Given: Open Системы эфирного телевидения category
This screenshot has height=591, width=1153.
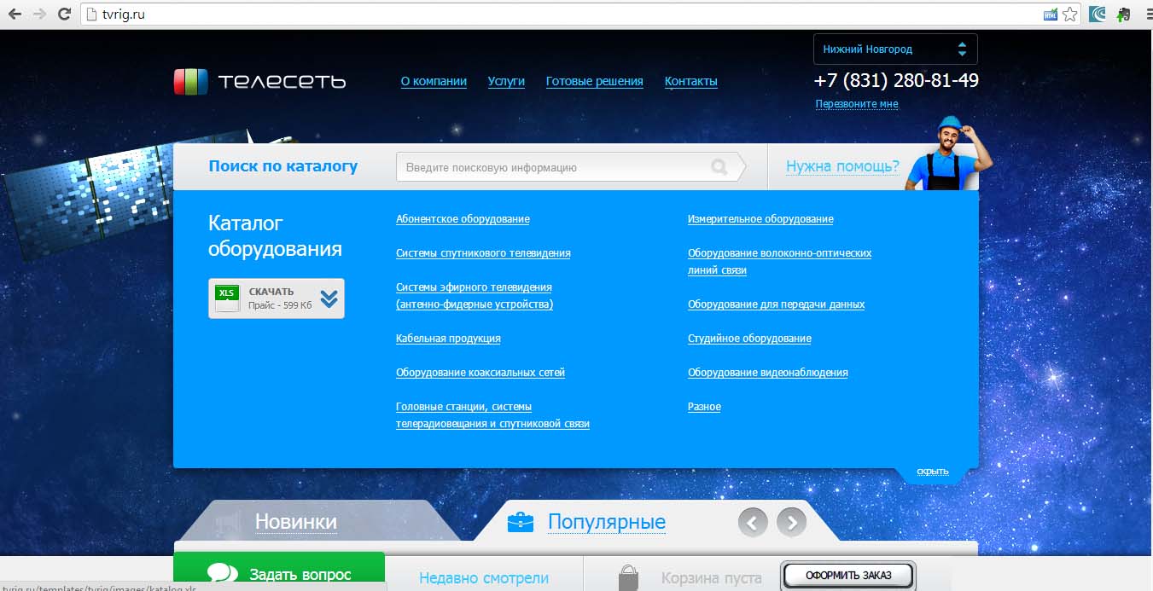Looking at the screenshot, I should click(475, 296).
